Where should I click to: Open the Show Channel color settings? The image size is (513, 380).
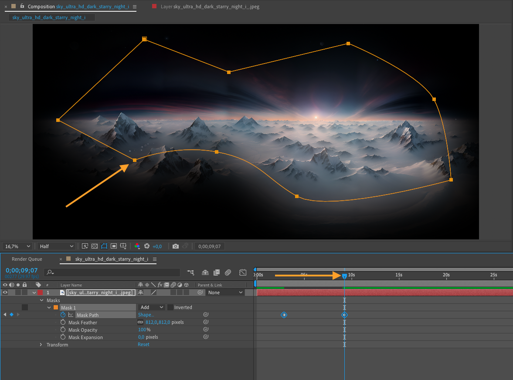(137, 246)
